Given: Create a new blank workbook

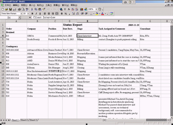Looking at the screenshot, I should [x=3, y=9].
